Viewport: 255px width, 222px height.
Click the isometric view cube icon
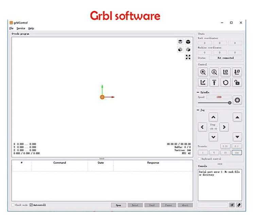click(188, 42)
